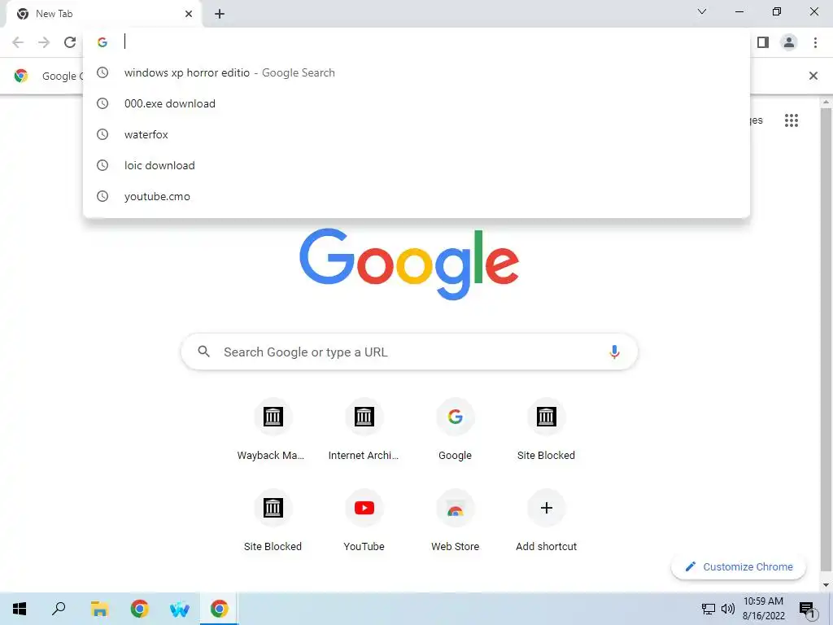The image size is (833, 625).
Task: Open a new tab with the plus button
Action: point(220,14)
